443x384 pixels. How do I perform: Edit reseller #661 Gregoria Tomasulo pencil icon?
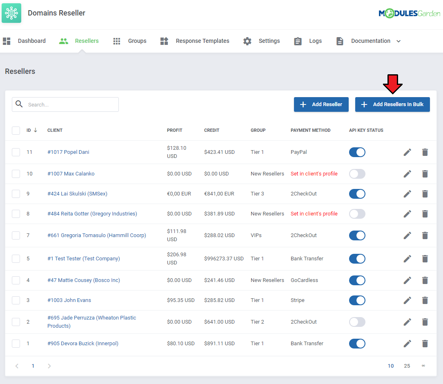407,235
